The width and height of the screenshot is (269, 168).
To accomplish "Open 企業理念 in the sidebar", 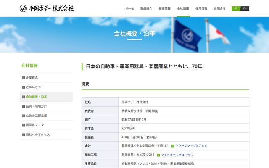I will coord(46,78).
